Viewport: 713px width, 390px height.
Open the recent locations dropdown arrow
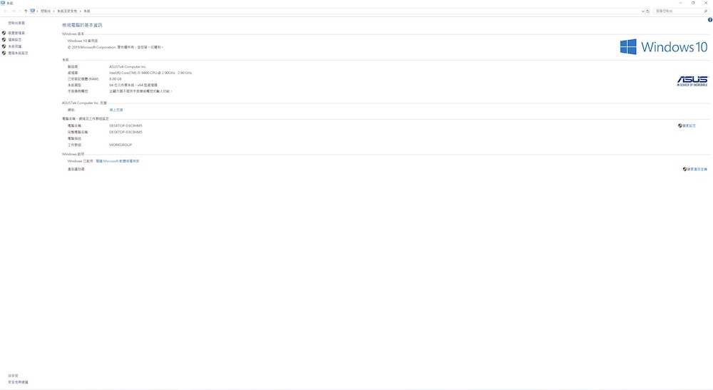[x=19, y=11]
